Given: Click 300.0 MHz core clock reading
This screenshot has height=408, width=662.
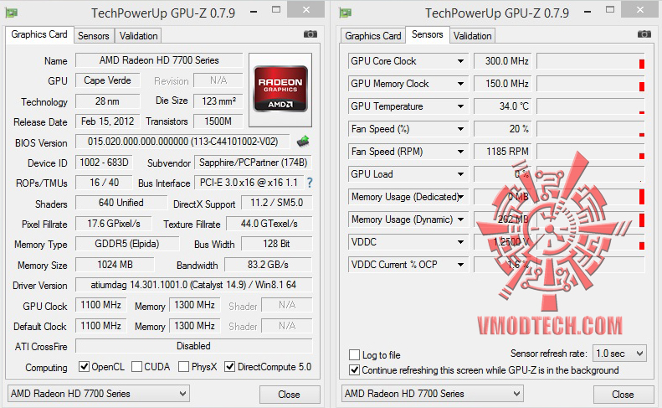Looking at the screenshot, I should pyautogui.click(x=502, y=61).
